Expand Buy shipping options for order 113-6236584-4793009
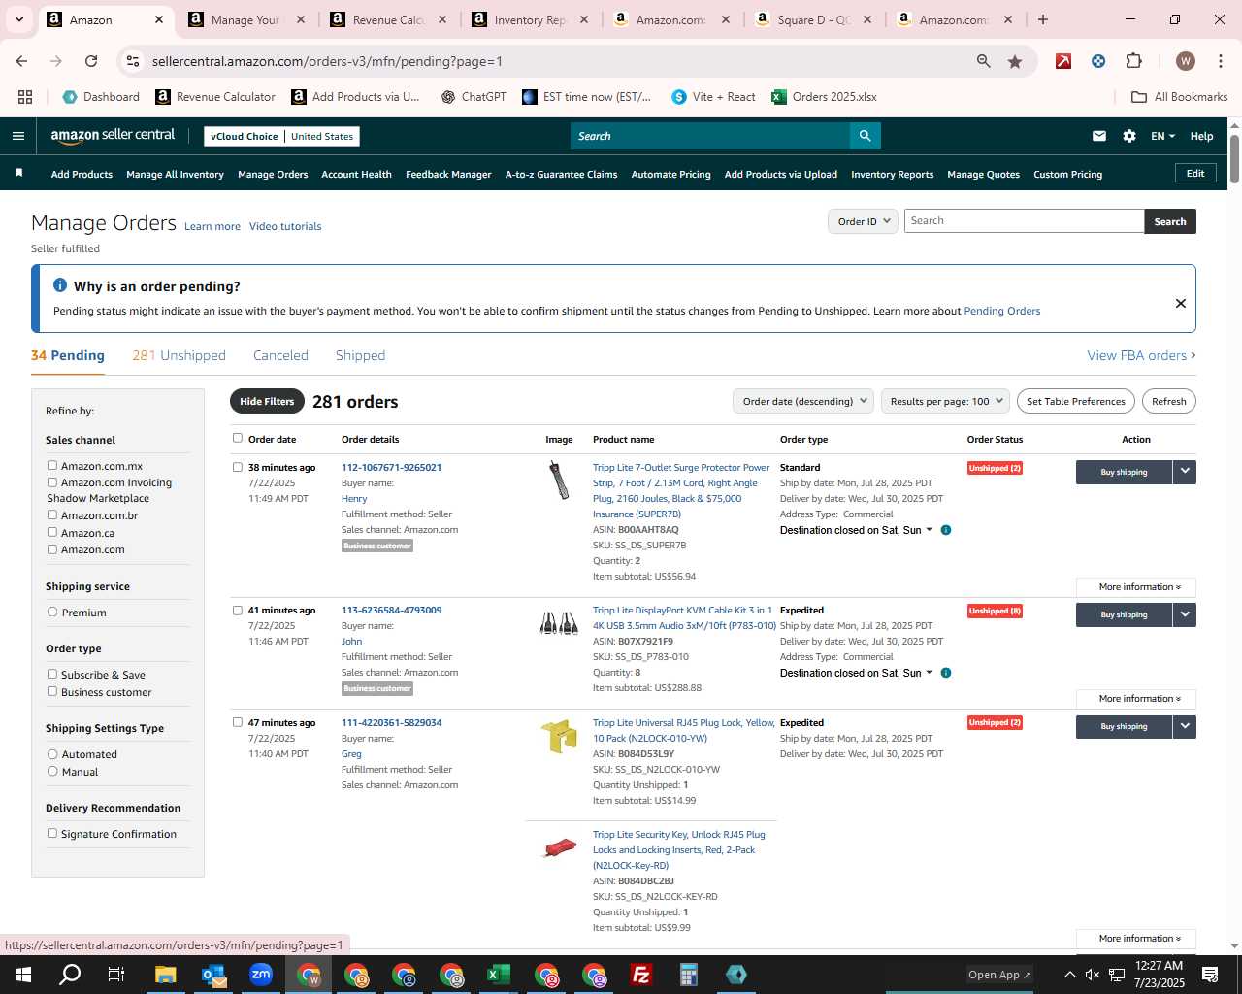The width and height of the screenshot is (1242, 994). tap(1184, 614)
